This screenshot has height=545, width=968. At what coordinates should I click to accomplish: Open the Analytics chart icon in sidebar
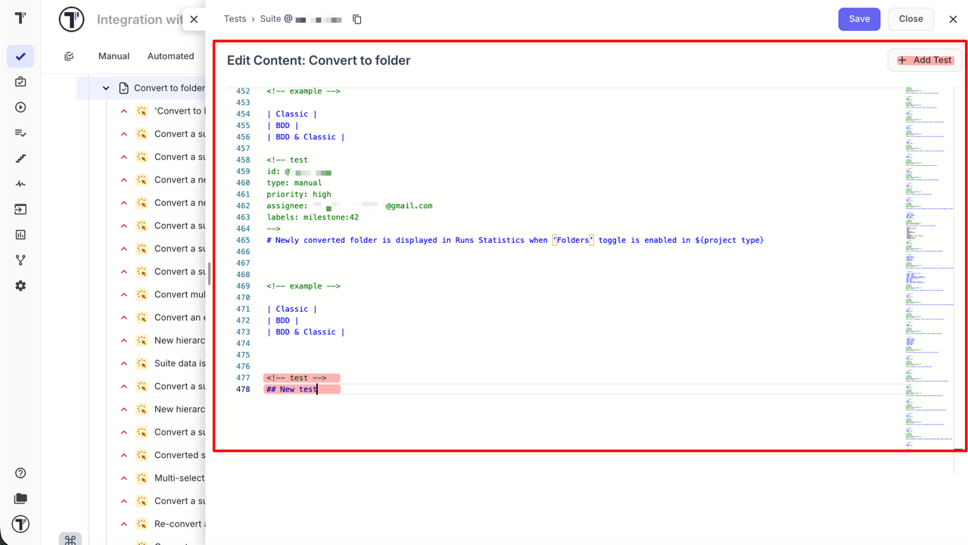tap(20, 235)
